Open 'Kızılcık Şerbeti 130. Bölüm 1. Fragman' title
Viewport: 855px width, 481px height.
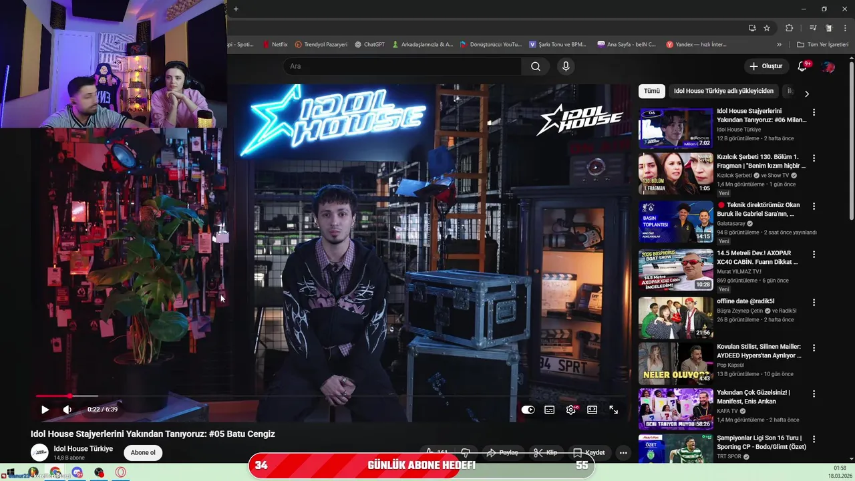tap(761, 161)
